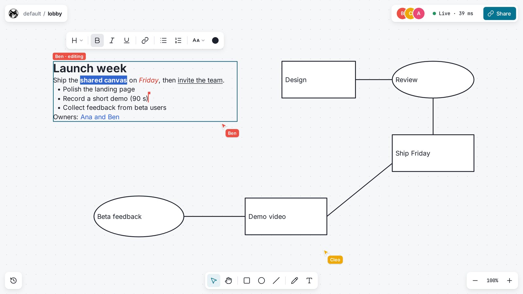The image size is (523, 294).
Task: Click the Launch week heading
Action: (90, 68)
